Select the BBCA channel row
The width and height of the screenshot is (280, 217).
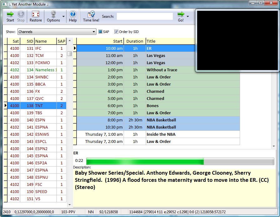point(37,84)
